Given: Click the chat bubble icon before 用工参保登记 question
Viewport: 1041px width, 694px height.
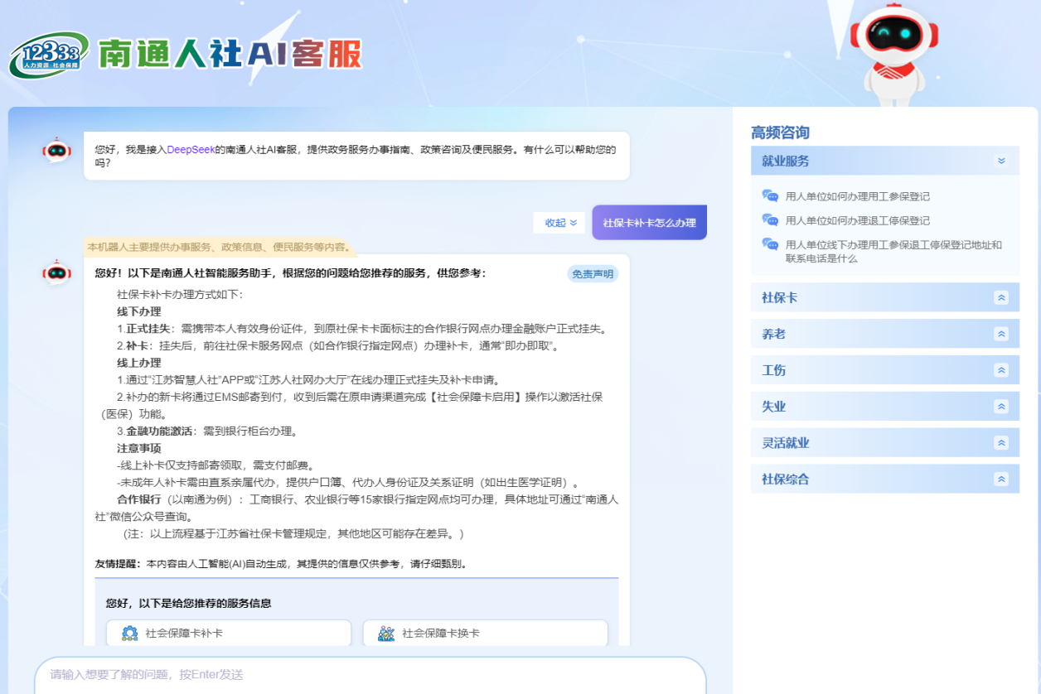Looking at the screenshot, I should point(769,197).
